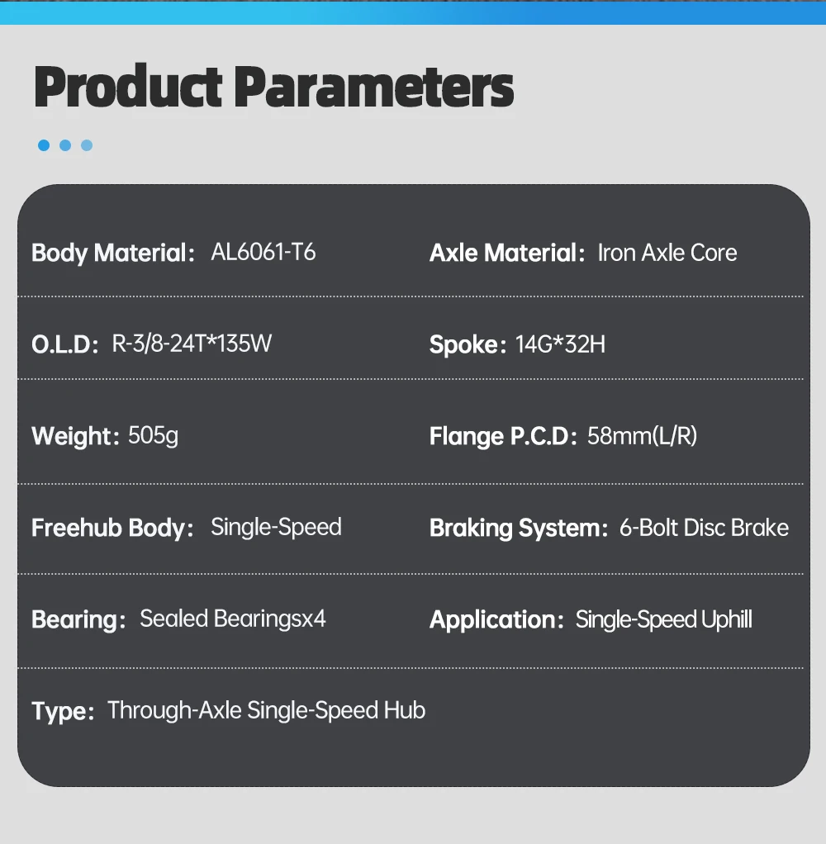This screenshot has height=844, width=826.
Task: Click the Flange P.C.D label
Action: click(503, 437)
